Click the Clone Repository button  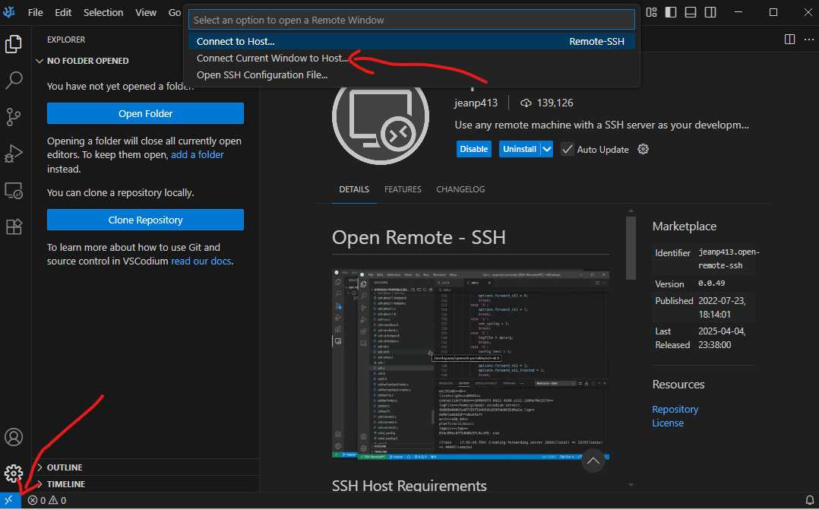(145, 220)
